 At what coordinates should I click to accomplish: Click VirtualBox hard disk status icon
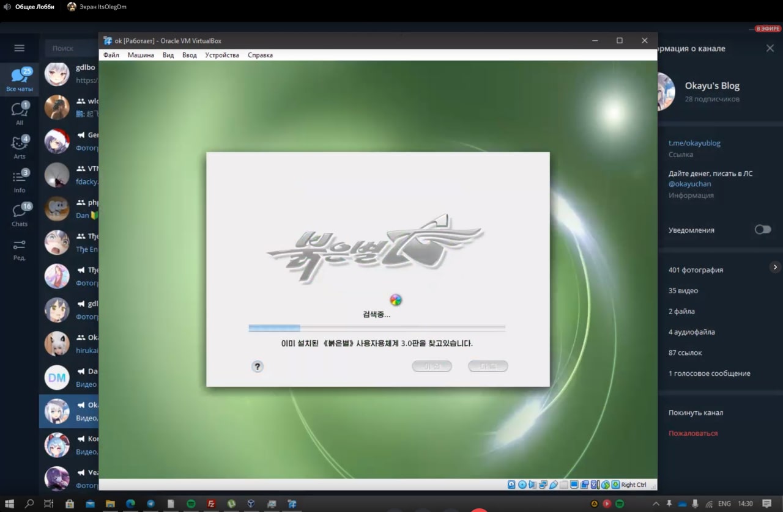pyautogui.click(x=511, y=485)
